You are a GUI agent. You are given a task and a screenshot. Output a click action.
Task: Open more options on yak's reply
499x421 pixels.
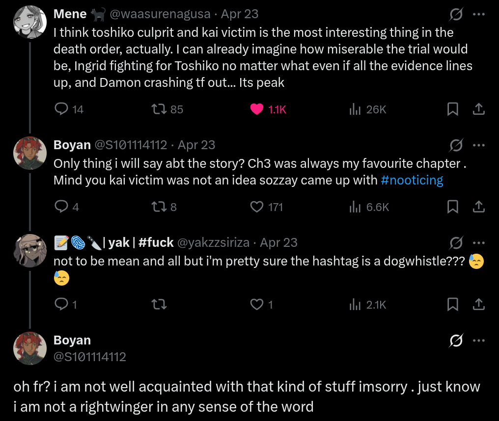point(479,242)
